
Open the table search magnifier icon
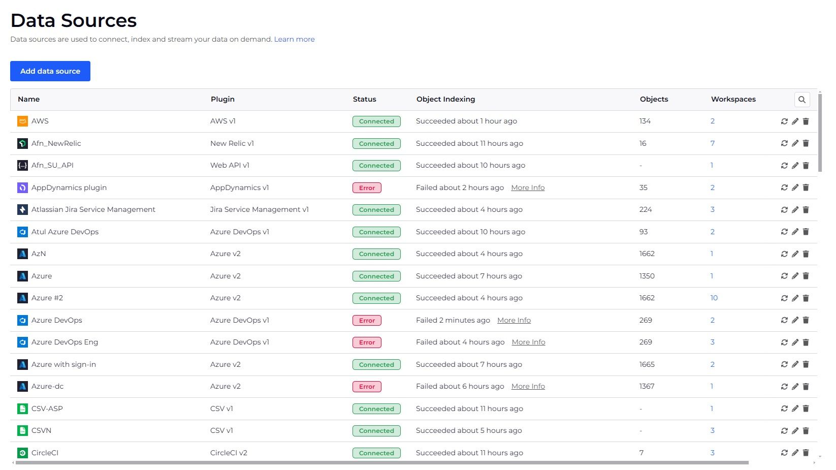(802, 100)
